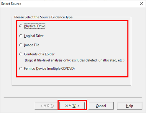Click the underlined C of Cancel button
This screenshot has height=113, width=146.
coord(97,106)
